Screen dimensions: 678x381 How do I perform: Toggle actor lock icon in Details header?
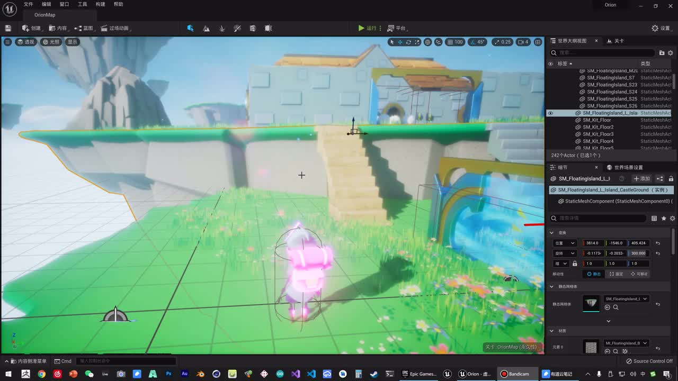(x=671, y=179)
